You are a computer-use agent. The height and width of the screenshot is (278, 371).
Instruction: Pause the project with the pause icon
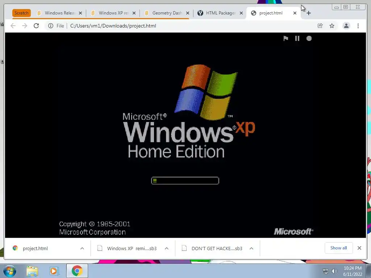297,38
